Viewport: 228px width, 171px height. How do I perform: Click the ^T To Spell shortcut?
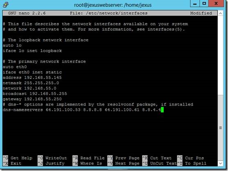[x=192, y=164]
